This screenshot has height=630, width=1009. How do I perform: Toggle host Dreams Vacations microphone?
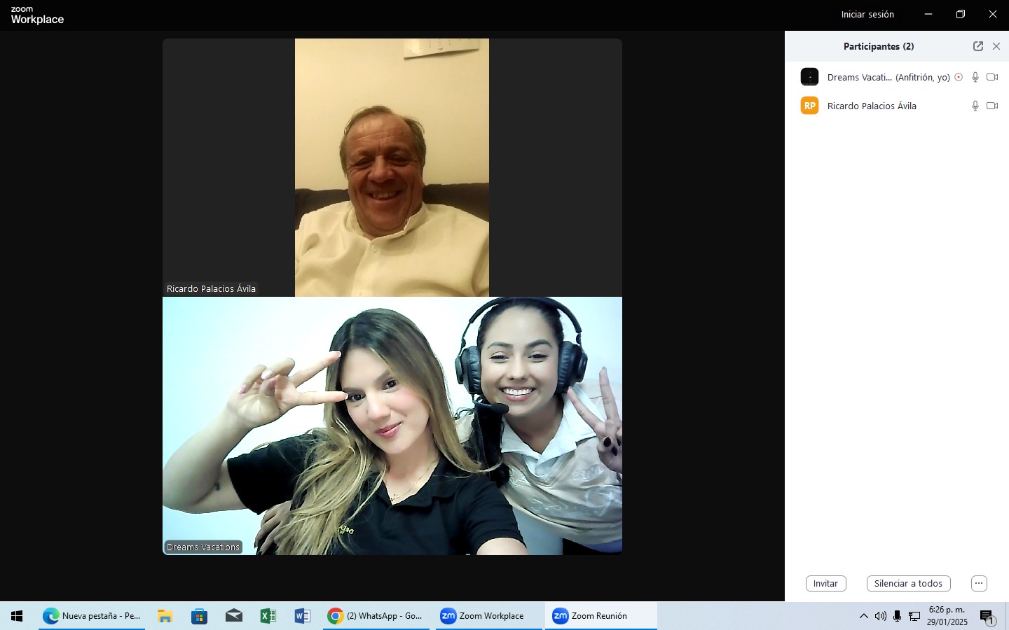(x=975, y=77)
